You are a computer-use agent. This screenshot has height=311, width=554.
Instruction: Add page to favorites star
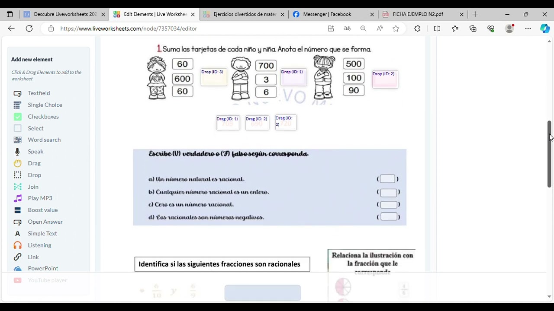[x=396, y=29]
